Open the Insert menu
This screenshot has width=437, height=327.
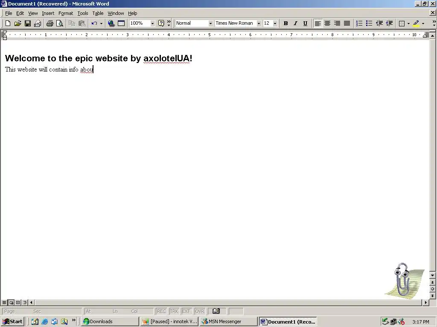[x=48, y=13]
